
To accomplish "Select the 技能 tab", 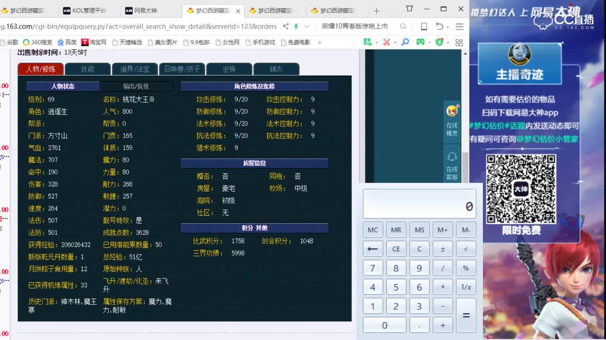I will click(x=88, y=69).
